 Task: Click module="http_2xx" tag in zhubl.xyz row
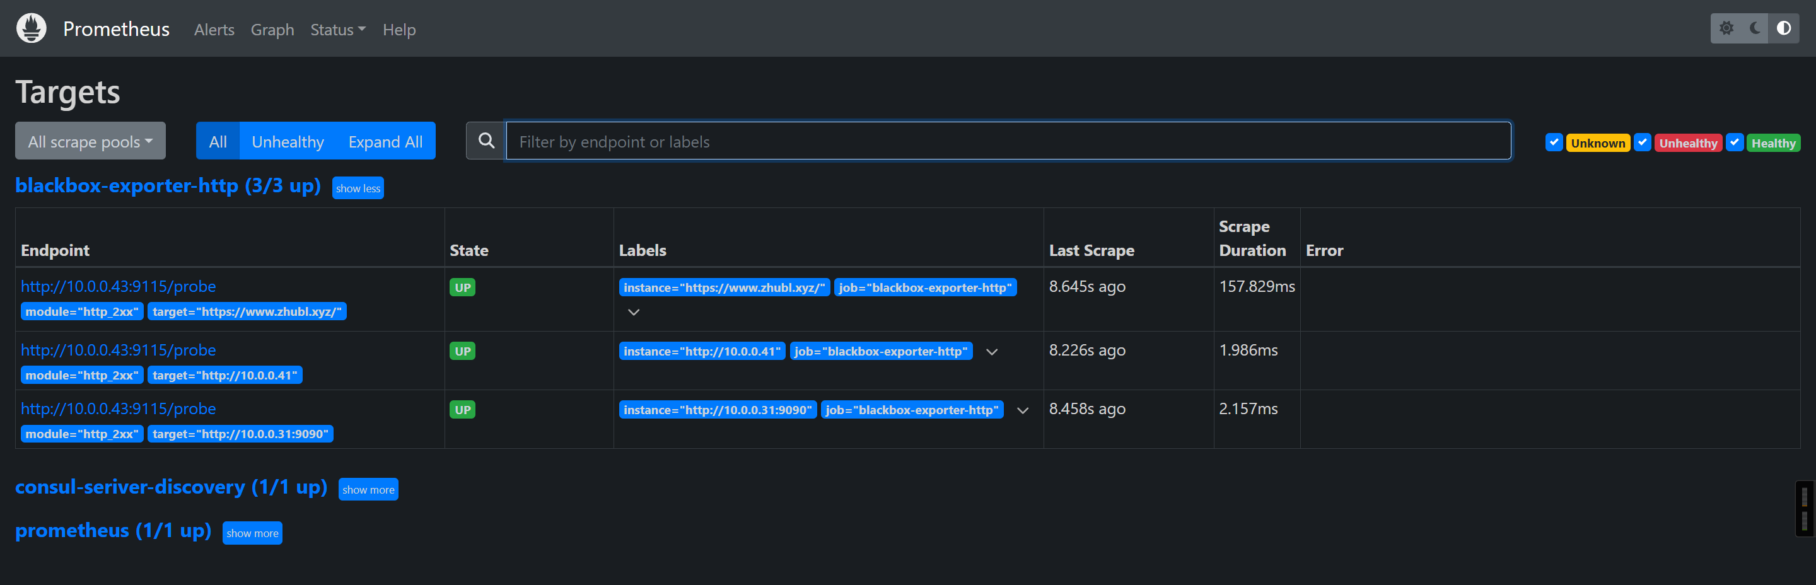(x=82, y=311)
